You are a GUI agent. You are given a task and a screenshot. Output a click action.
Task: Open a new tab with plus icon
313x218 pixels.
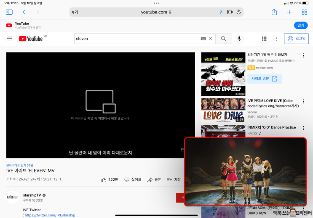(289, 12)
